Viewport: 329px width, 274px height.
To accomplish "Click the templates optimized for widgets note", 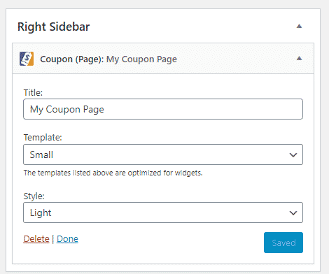I will click(x=113, y=173).
